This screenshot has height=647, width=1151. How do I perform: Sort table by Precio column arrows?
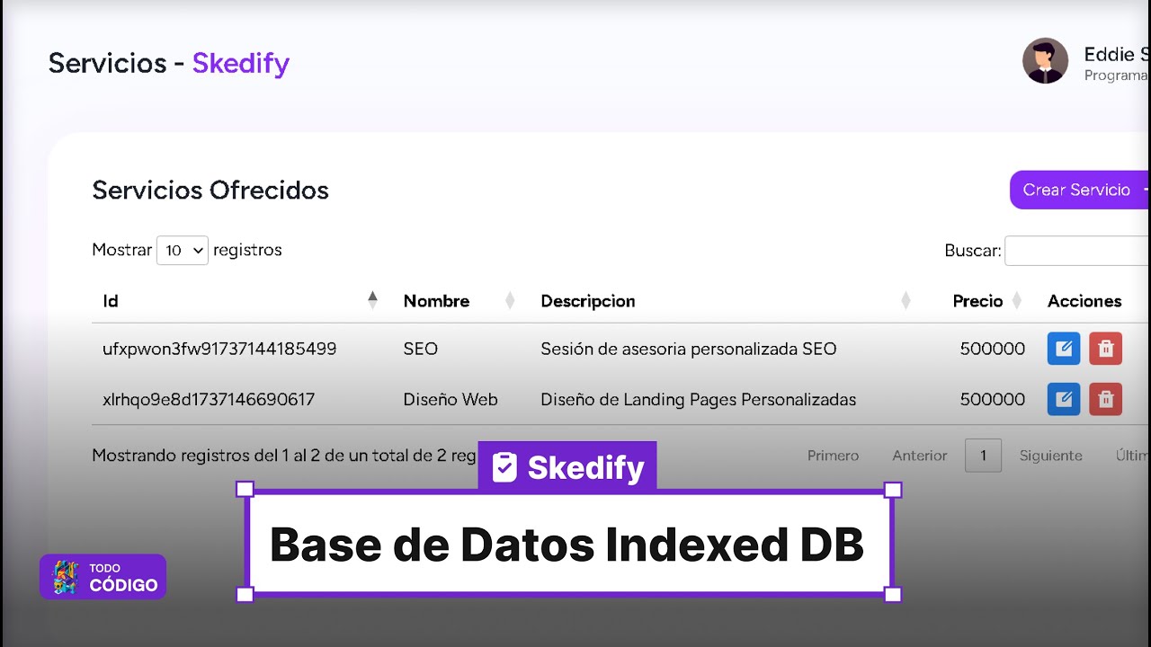1017,301
